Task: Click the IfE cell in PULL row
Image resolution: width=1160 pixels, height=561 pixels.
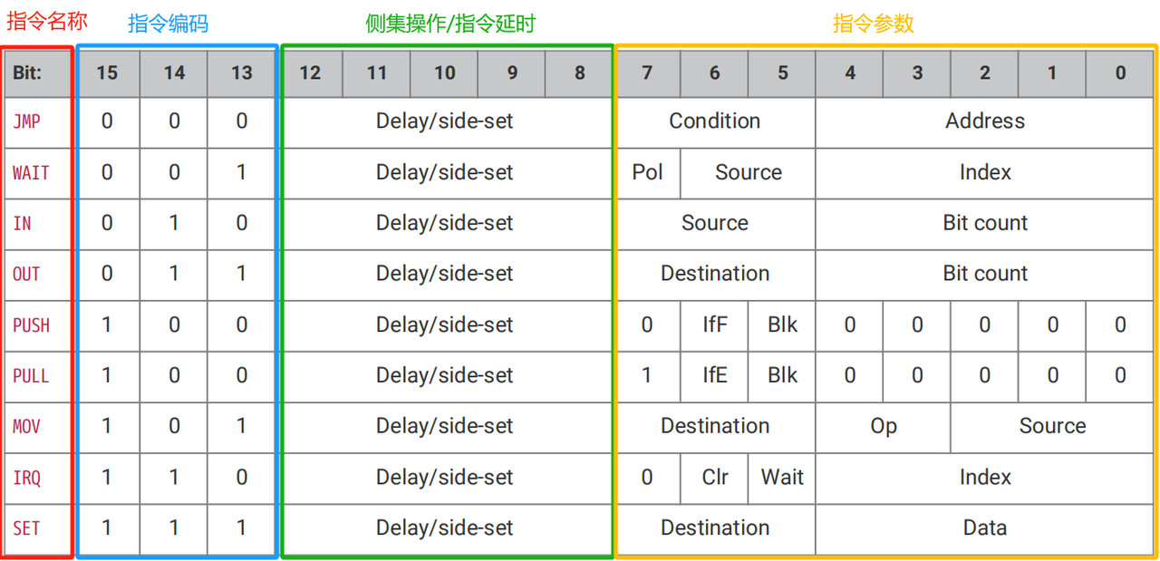Action: (715, 375)
